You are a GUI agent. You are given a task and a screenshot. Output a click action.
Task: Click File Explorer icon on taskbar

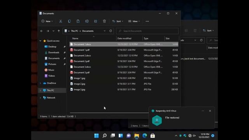[137, 136]
